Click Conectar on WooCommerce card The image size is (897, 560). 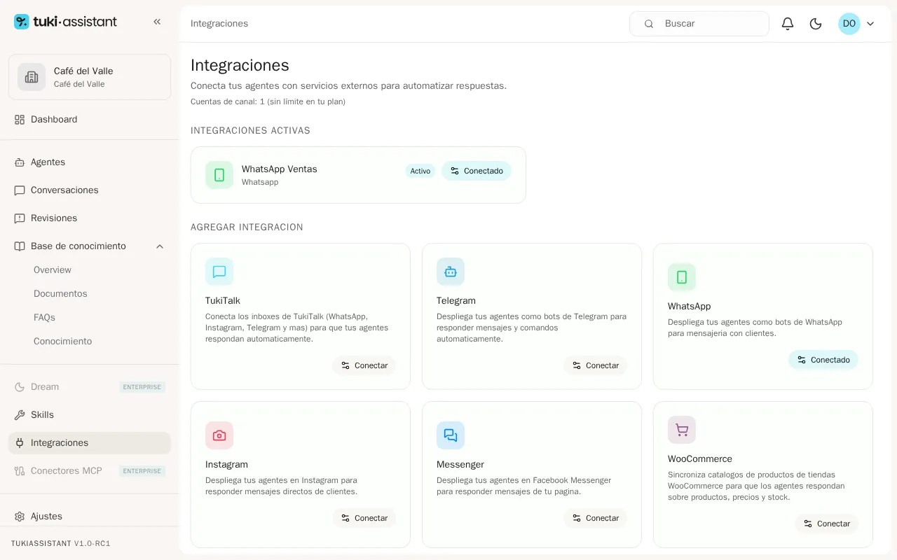pos(827,524)
